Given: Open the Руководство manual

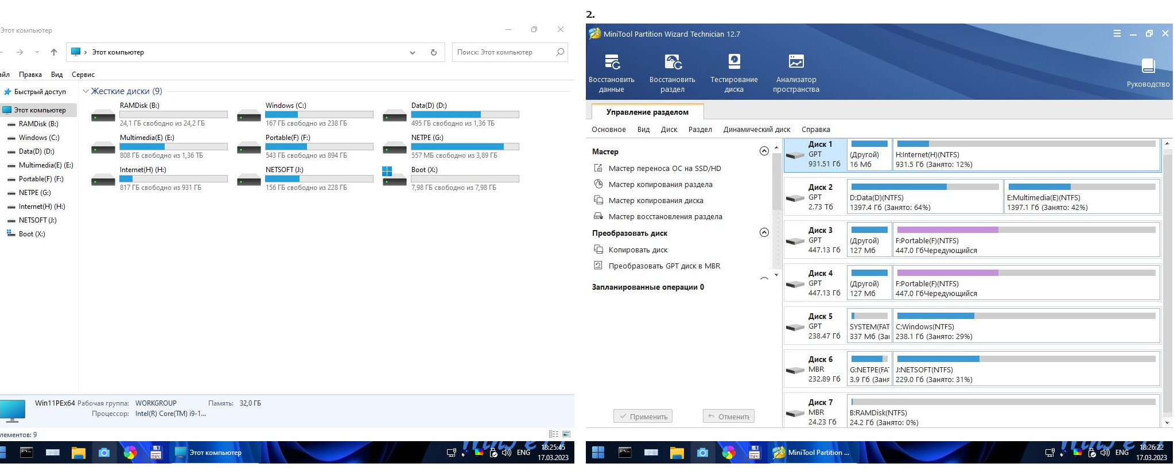Looking at the screenshot, I should pyautogui.click(x=1148, y=73).
